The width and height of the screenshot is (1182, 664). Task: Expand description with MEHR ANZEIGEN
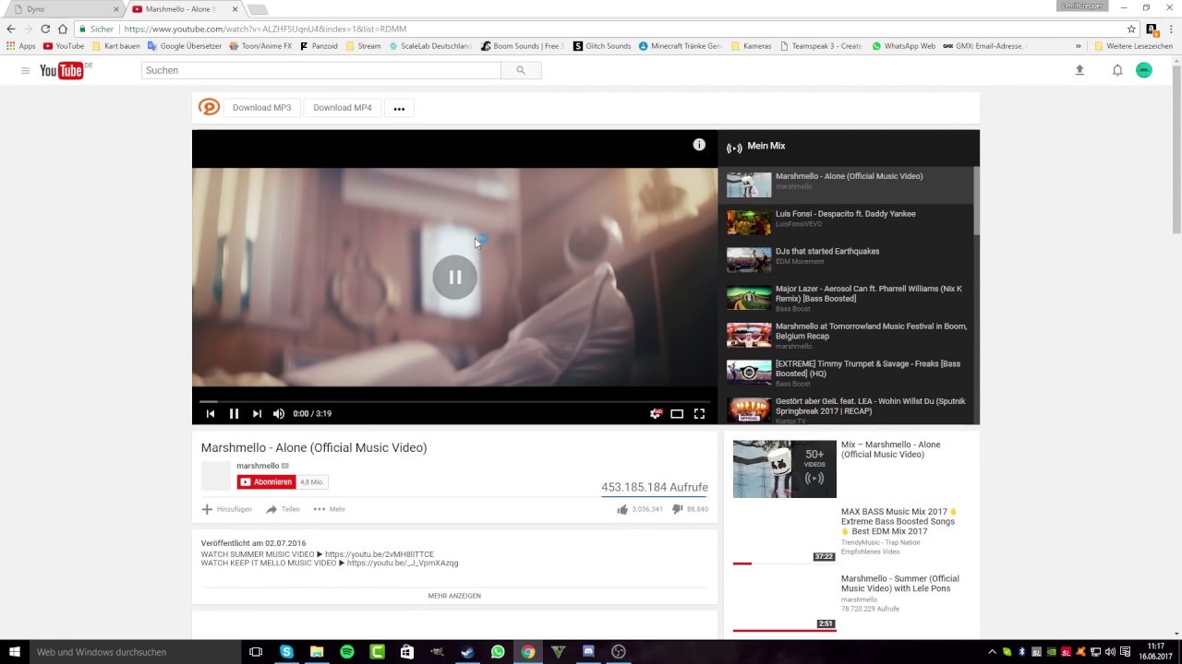point(454,596)
